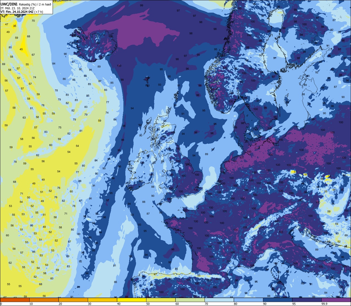This screenshot has width=351, height=306.
Task: Click the bright yellow 40–50 legend swatch
Action: point(132,300)
